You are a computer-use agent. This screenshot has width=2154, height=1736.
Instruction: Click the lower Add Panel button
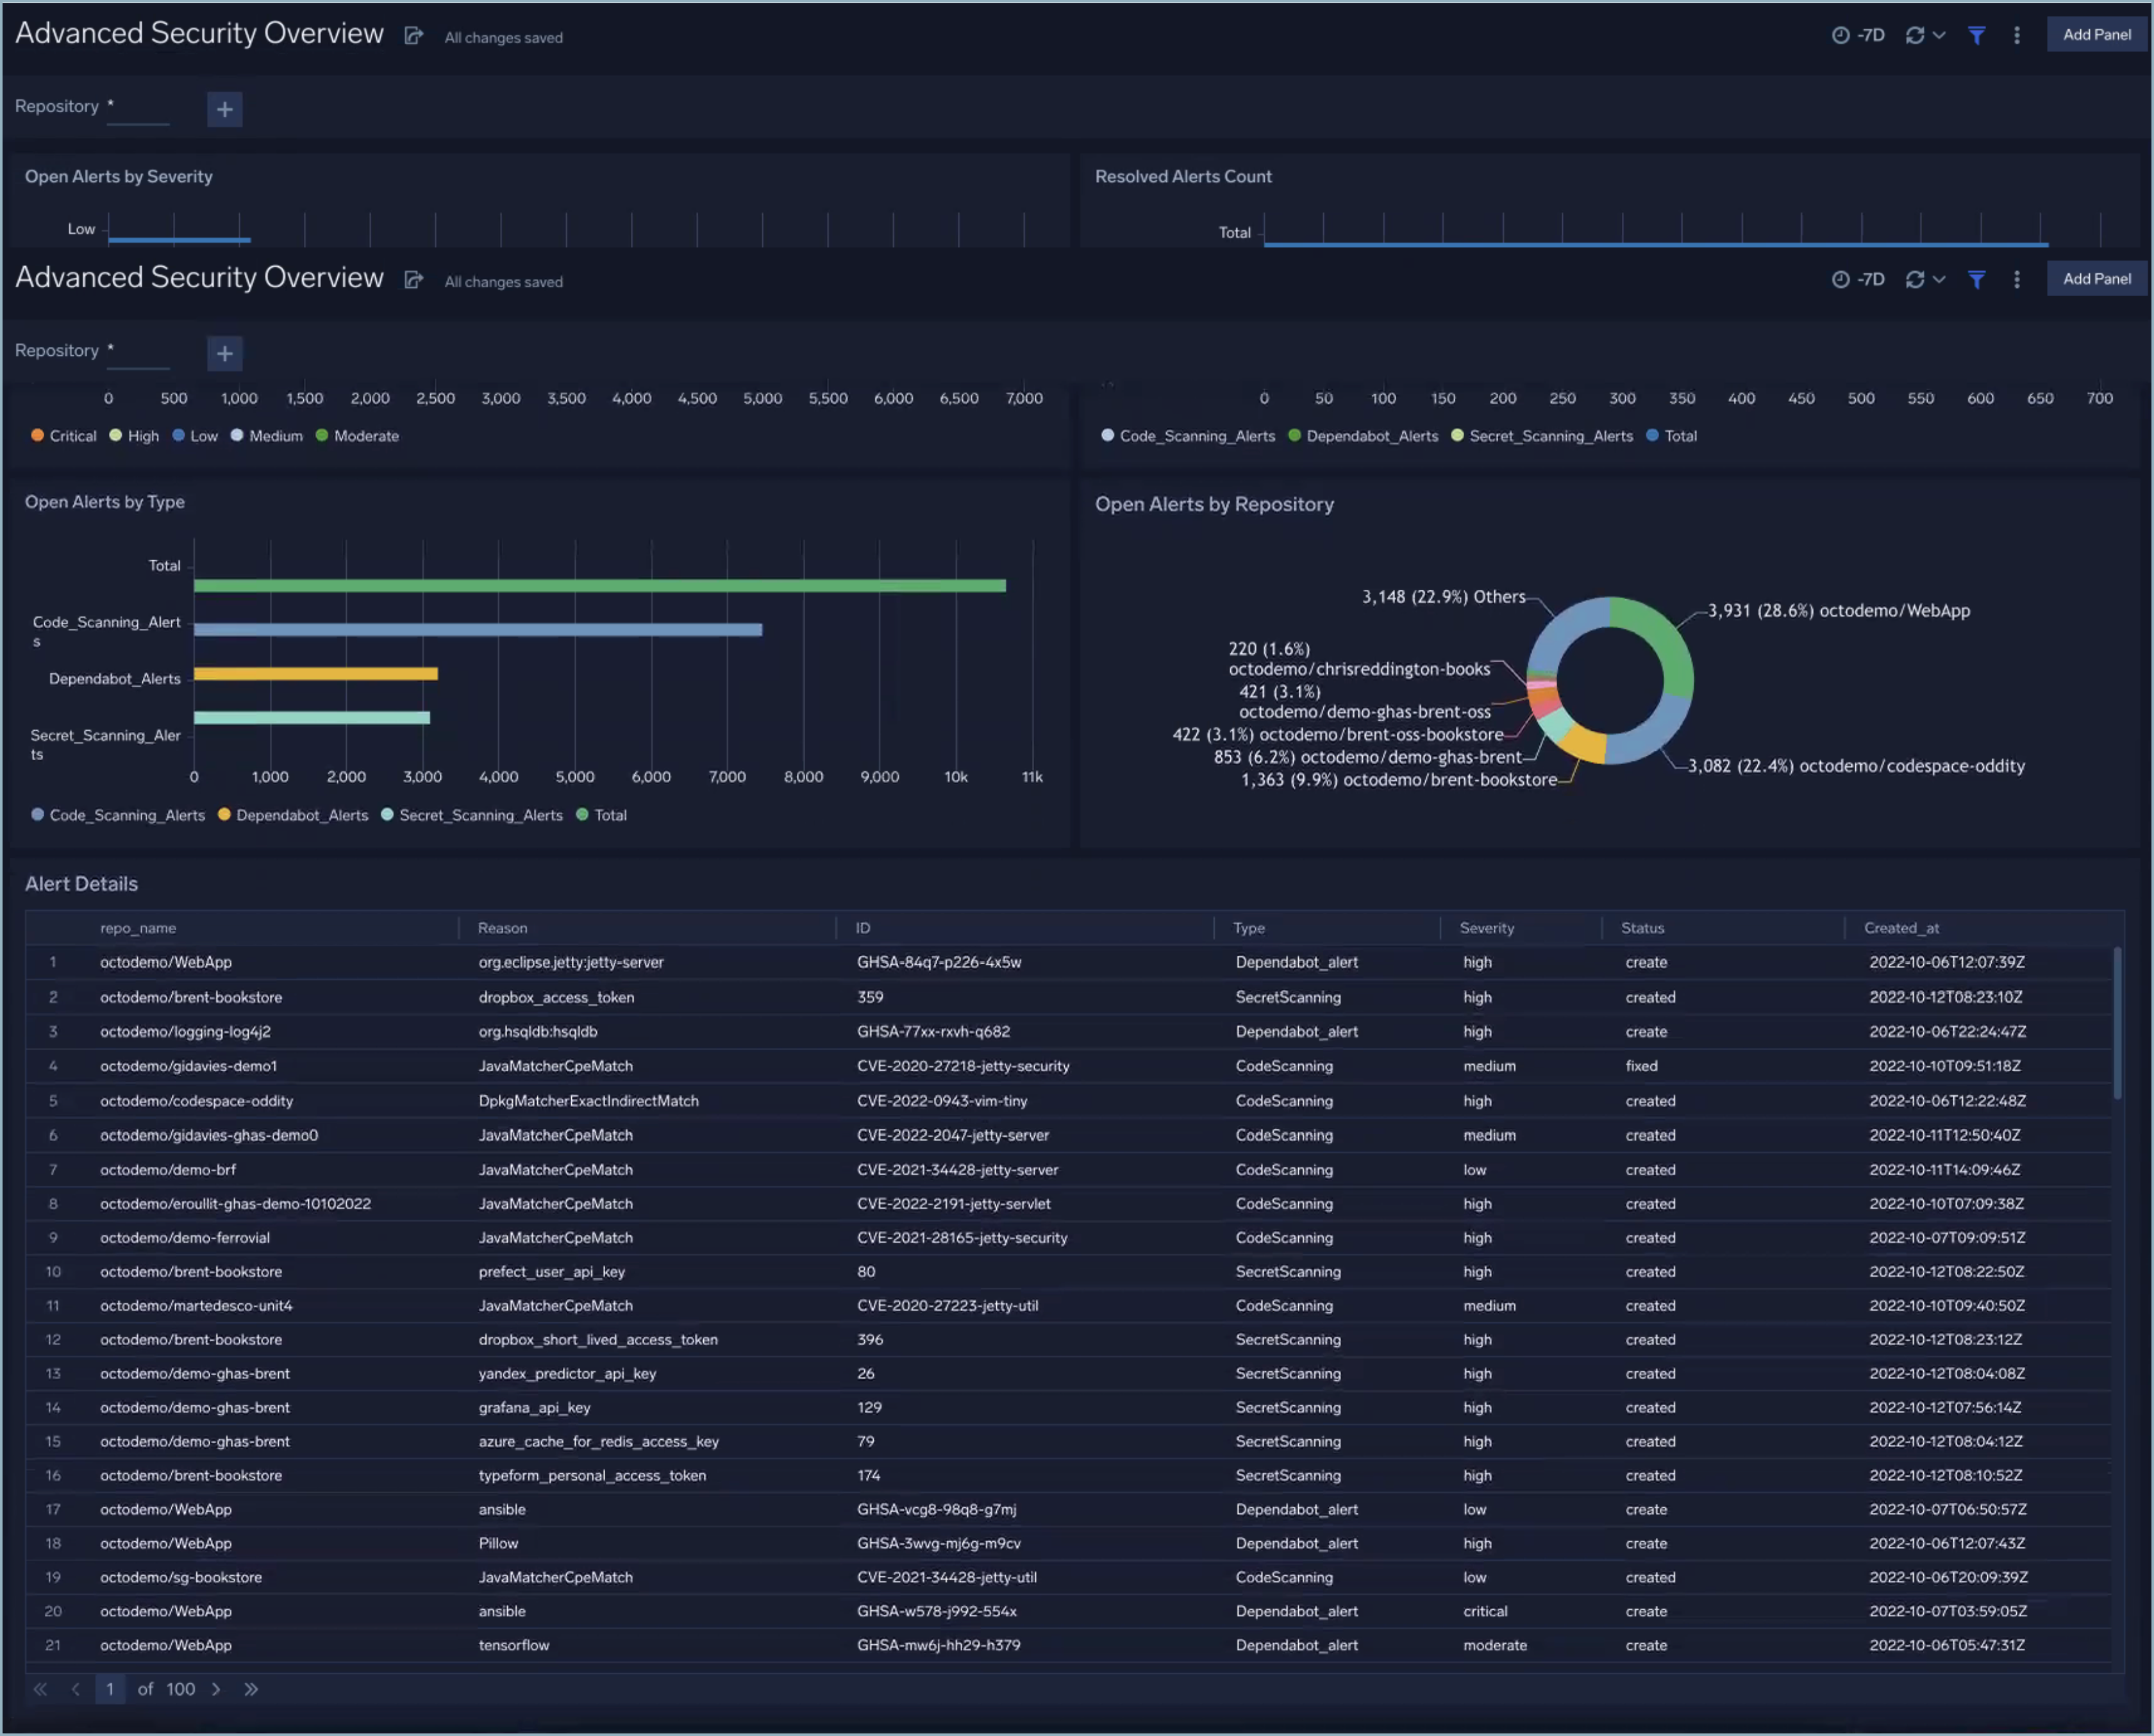2096,278
